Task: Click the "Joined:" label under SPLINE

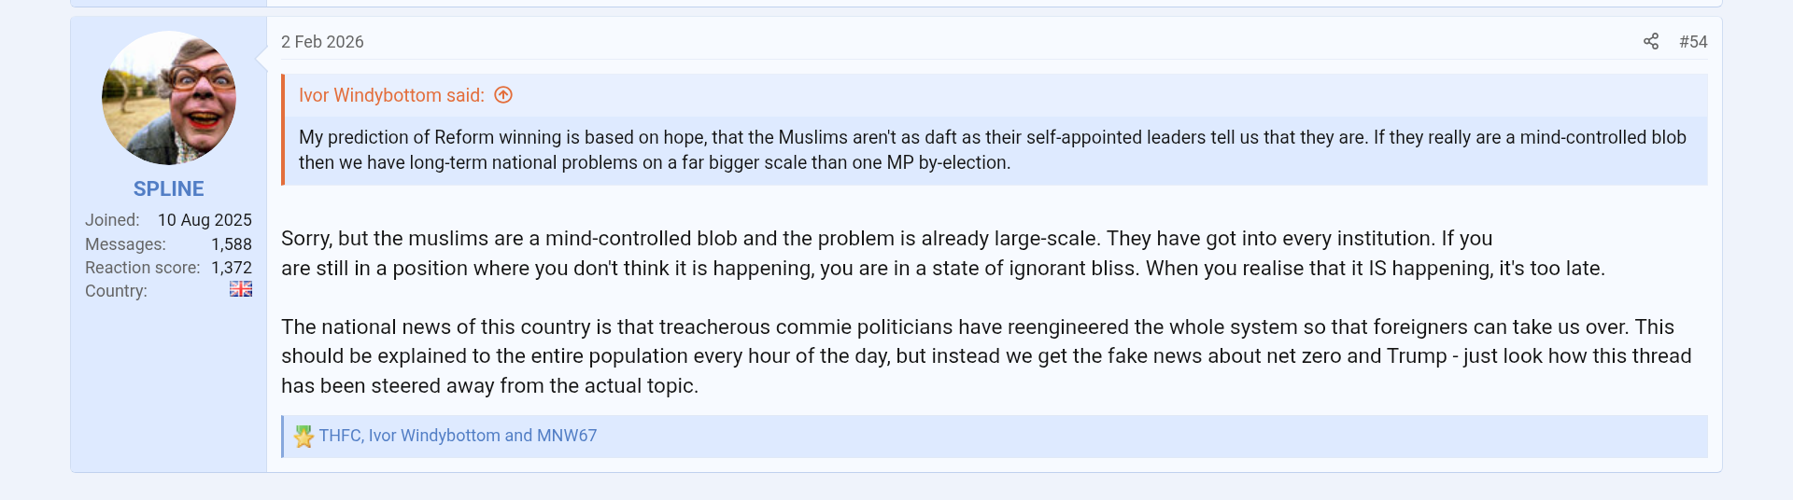Action: (112, 220)
